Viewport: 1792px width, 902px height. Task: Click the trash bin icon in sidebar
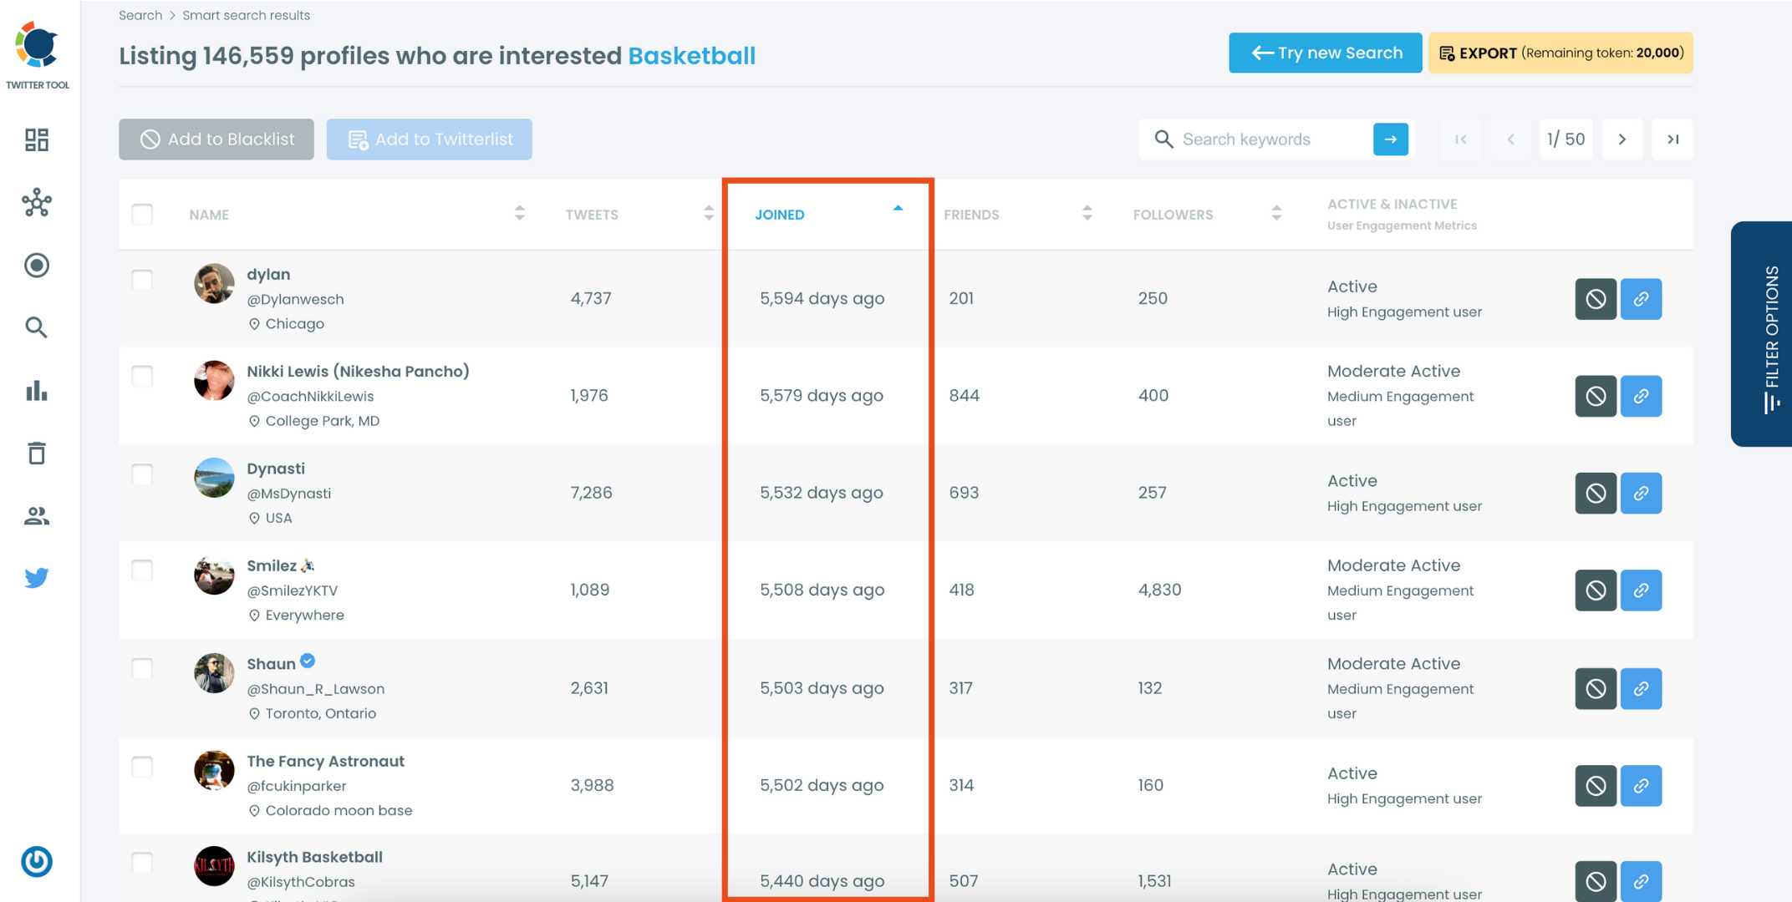(37, 453)
